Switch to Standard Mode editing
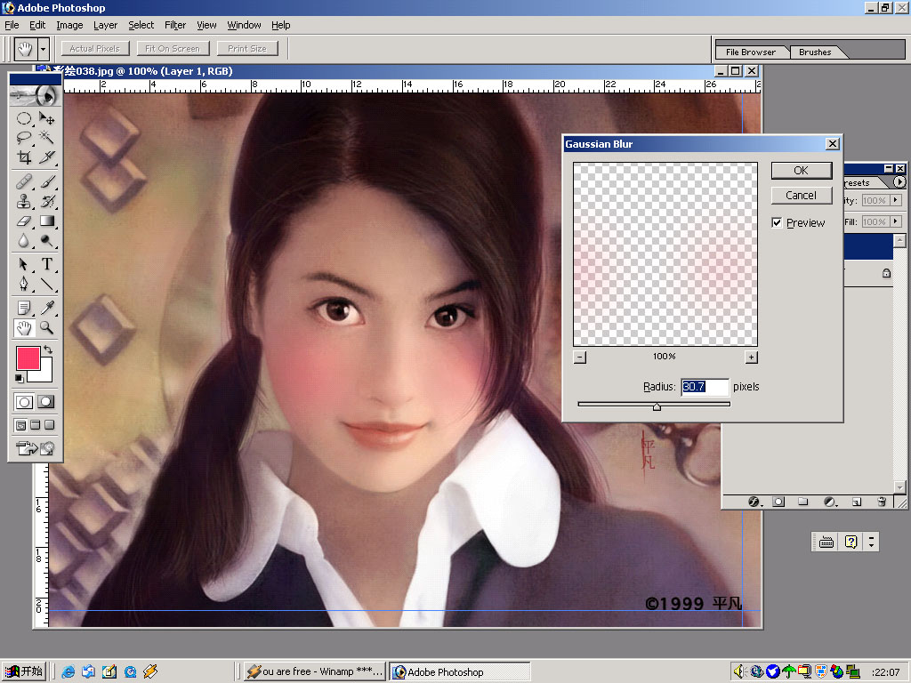Image resolution: width=911 pixels, height=683 pixels. (x=24, y=402)
